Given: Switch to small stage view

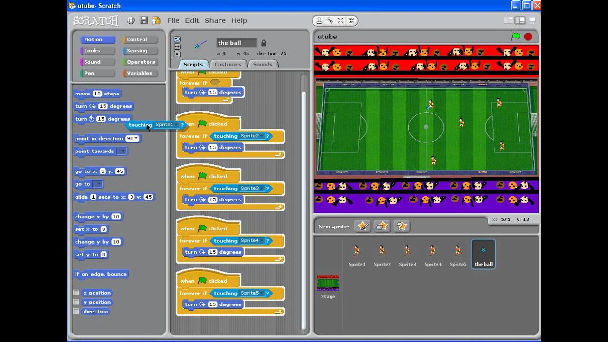Looking at the screenshot, I should (508, 20).
